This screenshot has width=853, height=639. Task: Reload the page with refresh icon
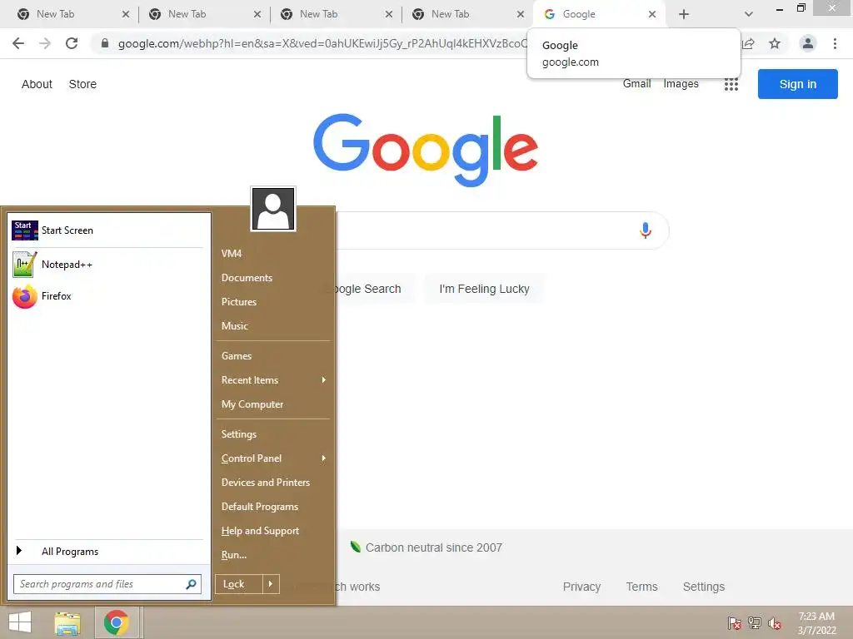click(x=72, y=43)
